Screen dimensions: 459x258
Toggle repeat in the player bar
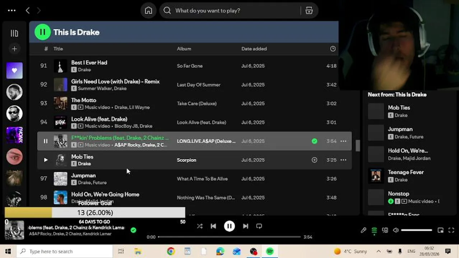coord(259,226)
